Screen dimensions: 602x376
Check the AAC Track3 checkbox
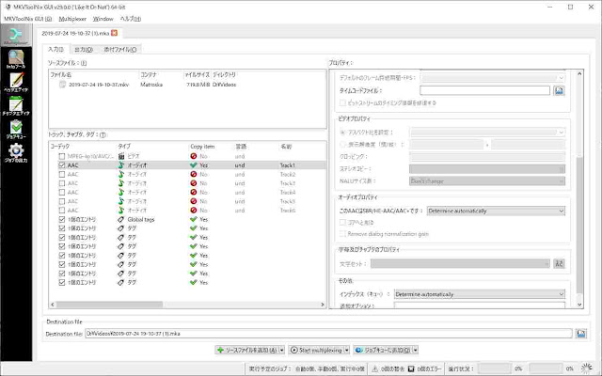click(62, 183)
